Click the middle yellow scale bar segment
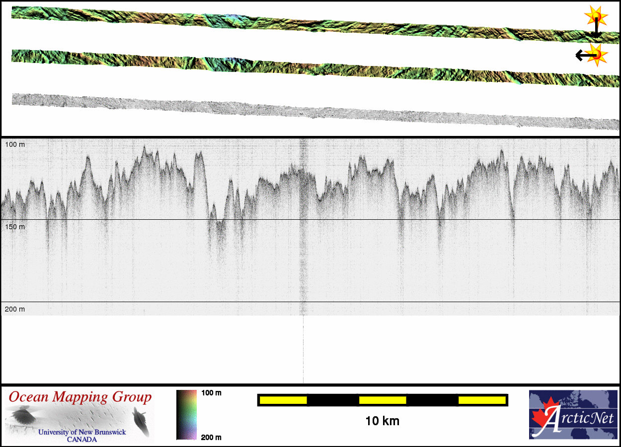 point(383,400)
